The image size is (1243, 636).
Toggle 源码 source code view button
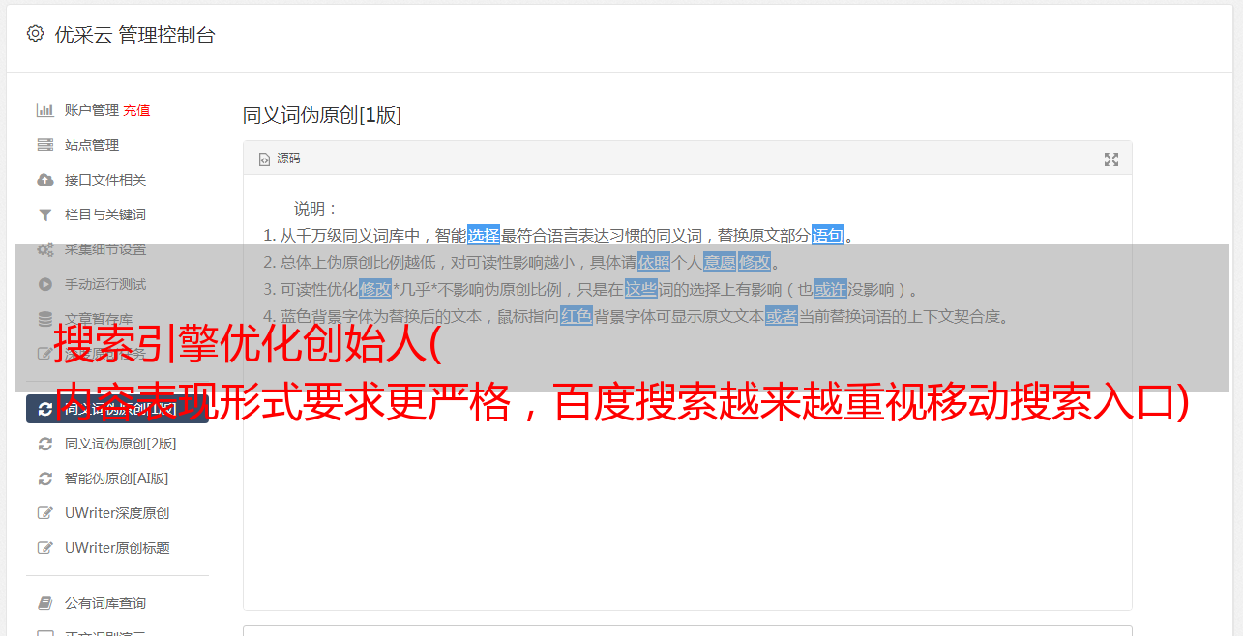point(280,159)
